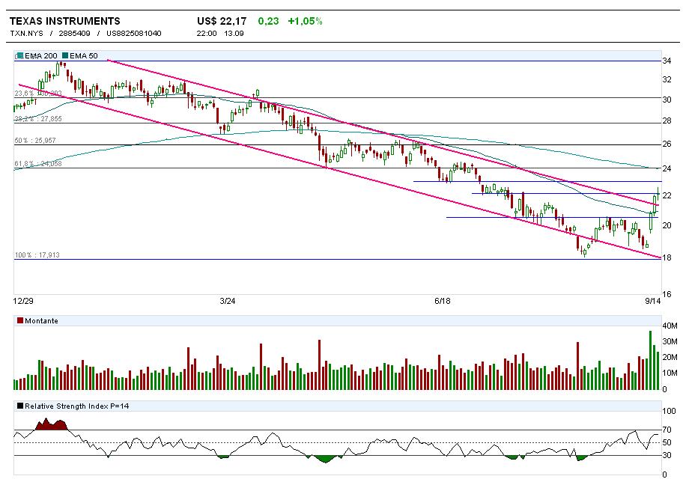Click the 3/24 date axis label
Screen dimensions: 686x482
[x=228, y=301]
